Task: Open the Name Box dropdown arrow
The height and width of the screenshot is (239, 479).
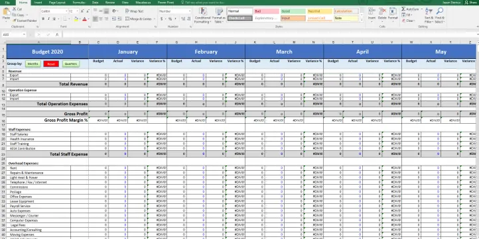Action: 24,34
